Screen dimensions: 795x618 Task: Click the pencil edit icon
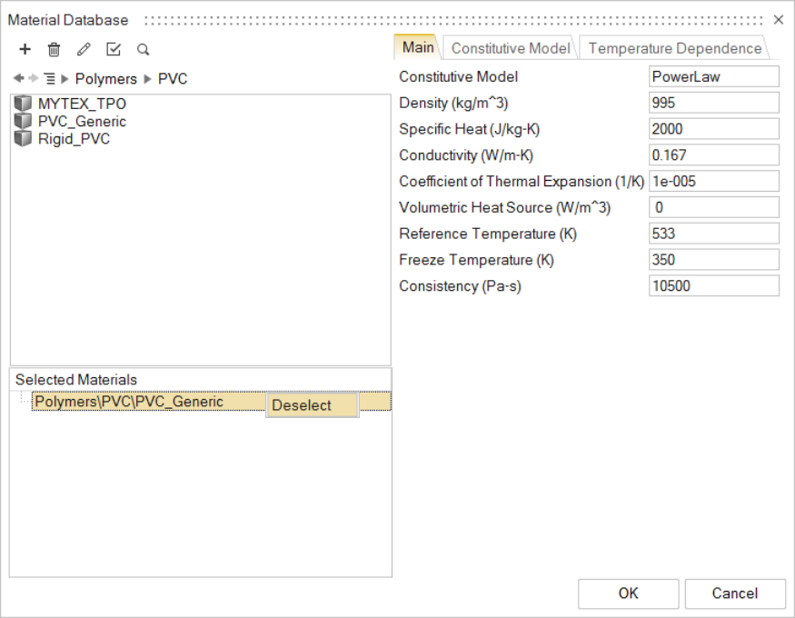(84, 50)
